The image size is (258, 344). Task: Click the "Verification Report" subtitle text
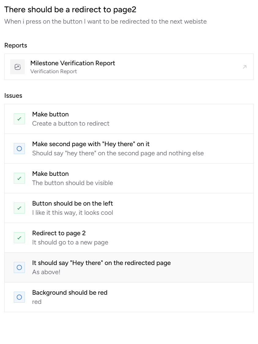[x=54, y=71]
